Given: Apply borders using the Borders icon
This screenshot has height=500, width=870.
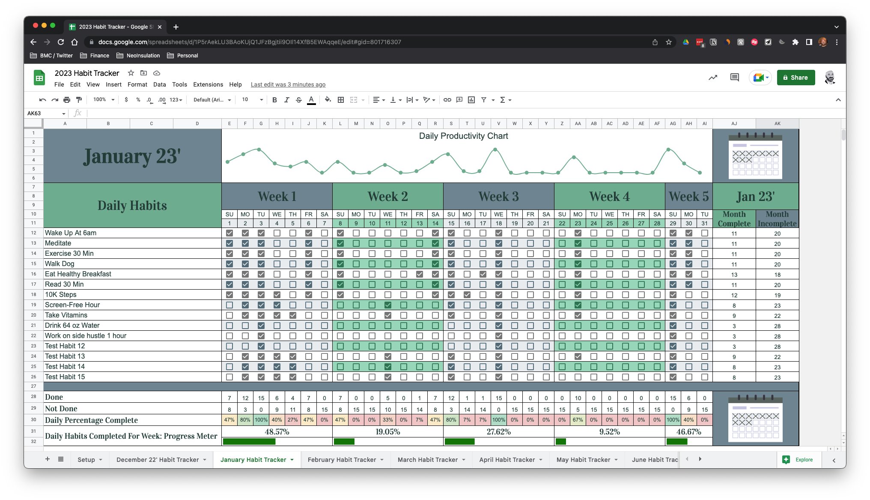Looking at the screenshot, I should tap(341, 99).
